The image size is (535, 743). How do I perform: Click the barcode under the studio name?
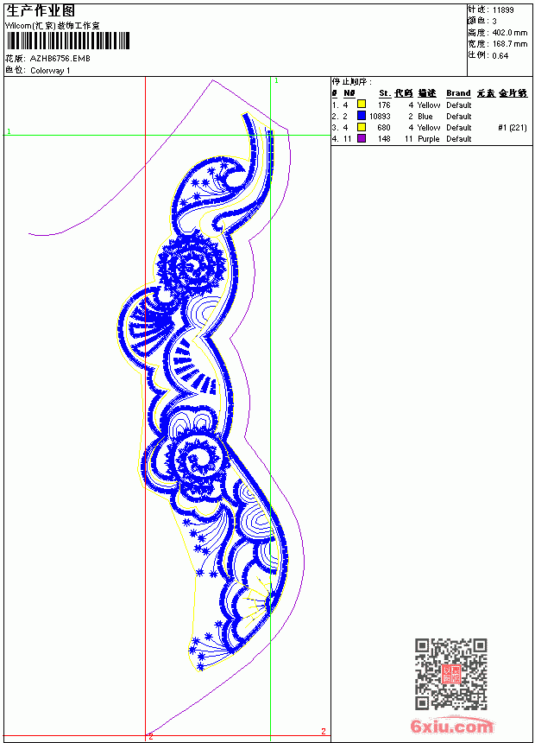point(67,41)
